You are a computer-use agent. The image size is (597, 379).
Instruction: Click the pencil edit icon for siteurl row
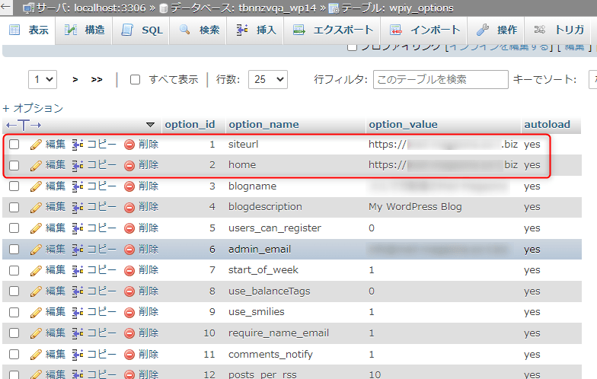[x=36, y=145]
